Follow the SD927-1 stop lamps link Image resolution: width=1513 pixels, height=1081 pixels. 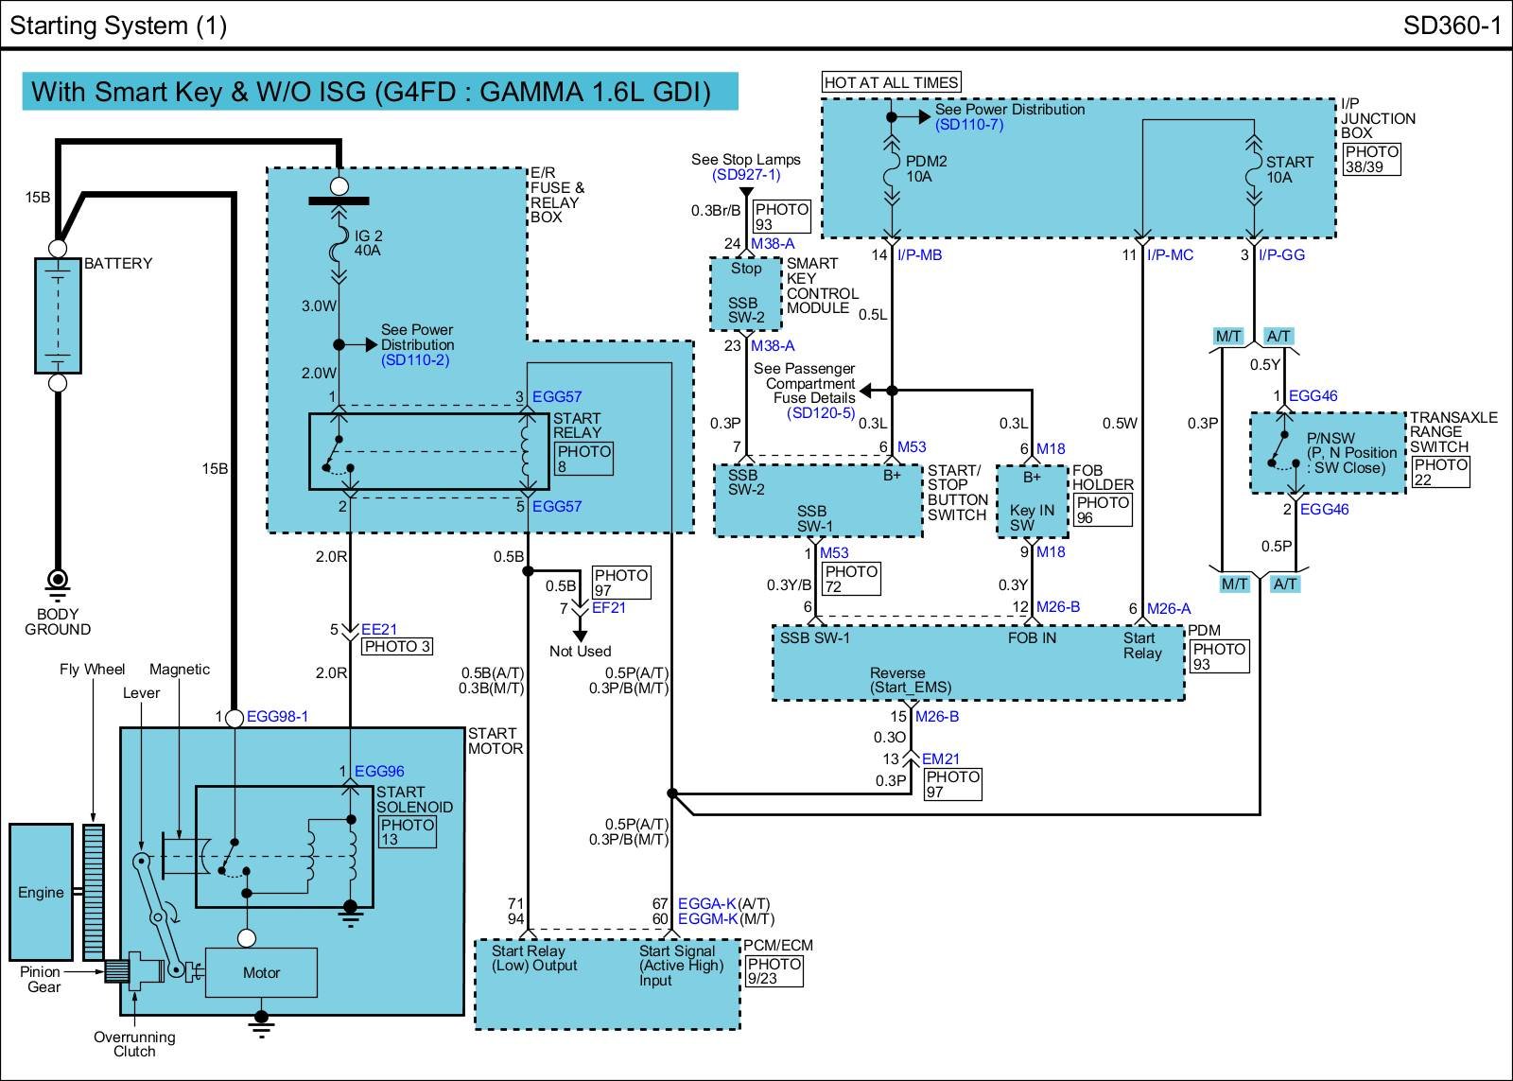coord(746,175)
